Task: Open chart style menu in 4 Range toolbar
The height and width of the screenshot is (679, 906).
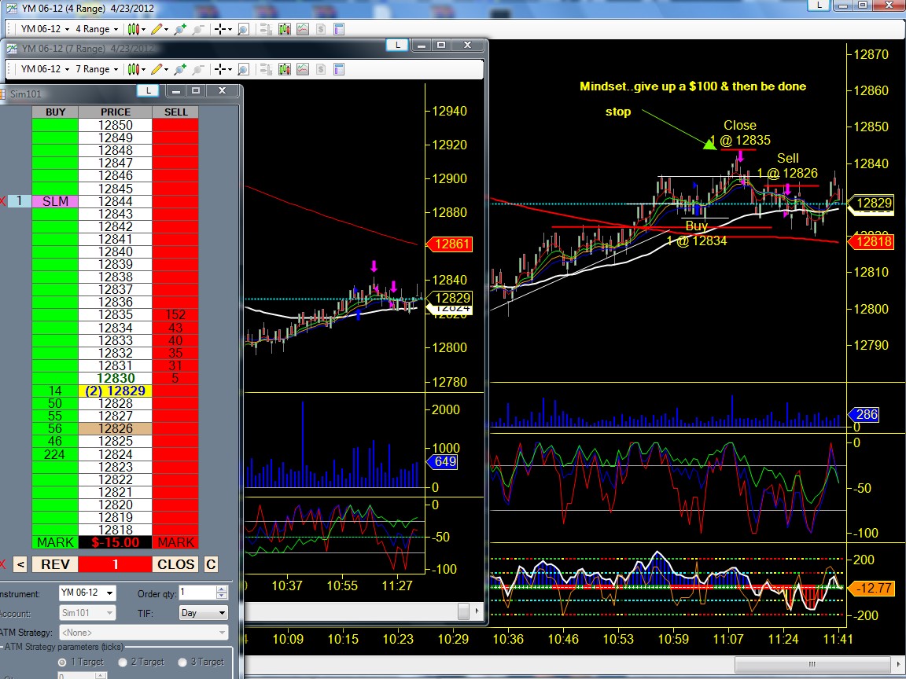Action: (x=135, y=29)
